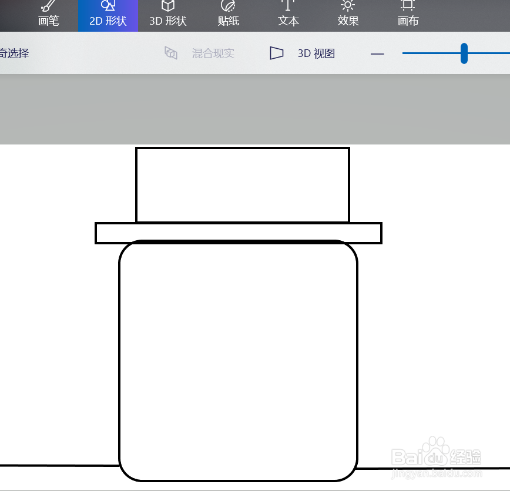Toggle the 3D 视图 view icon
Screen dimensions: 510x491
click(x=277, y=53)
